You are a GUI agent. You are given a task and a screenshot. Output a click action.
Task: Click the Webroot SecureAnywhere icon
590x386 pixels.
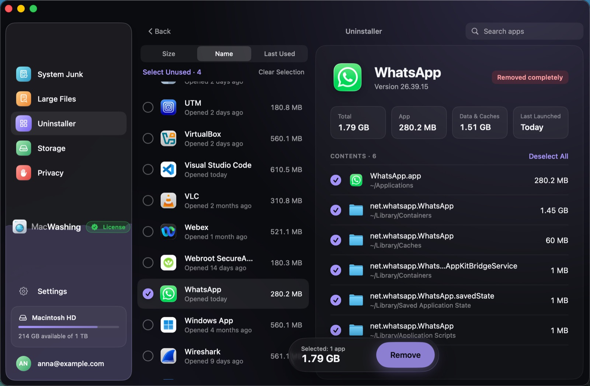pos(169,263)
